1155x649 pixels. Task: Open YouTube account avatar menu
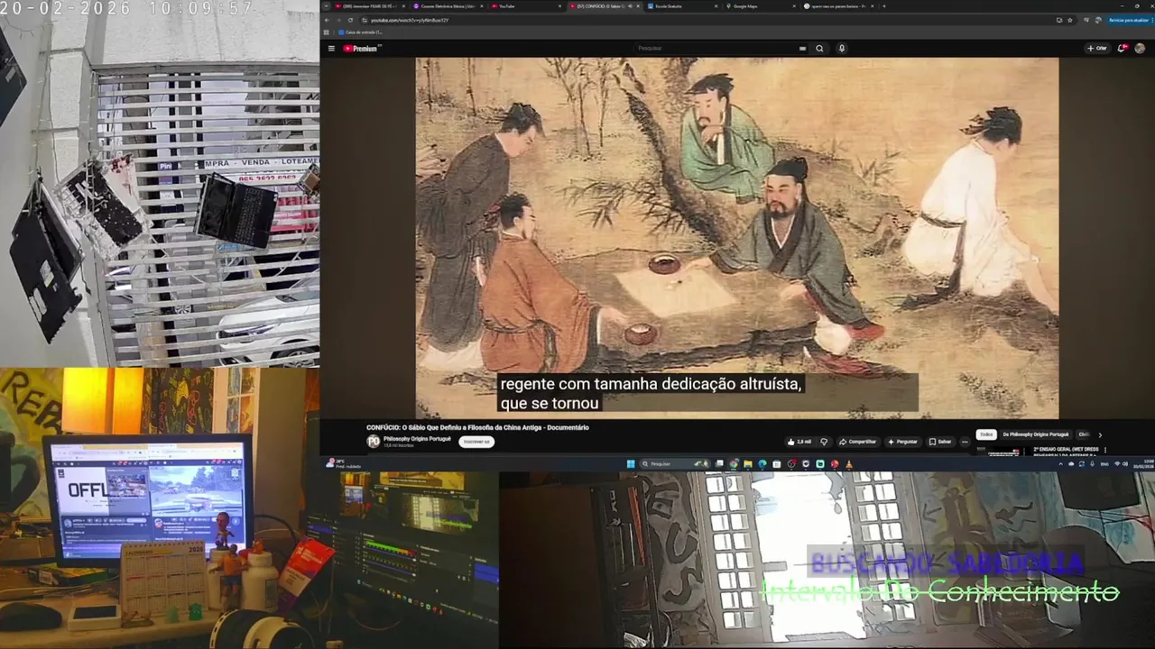tap(1140, 49)
